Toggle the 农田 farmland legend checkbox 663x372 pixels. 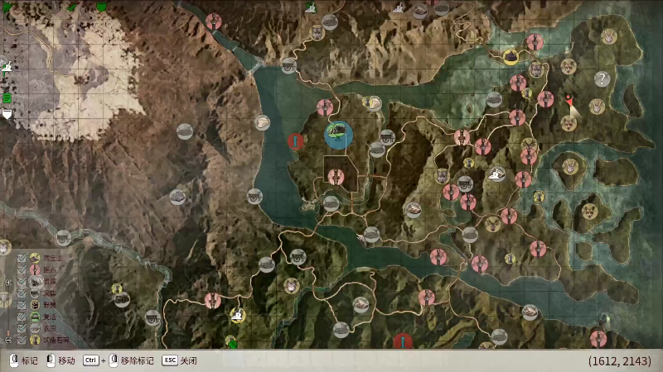click(22, 327)
